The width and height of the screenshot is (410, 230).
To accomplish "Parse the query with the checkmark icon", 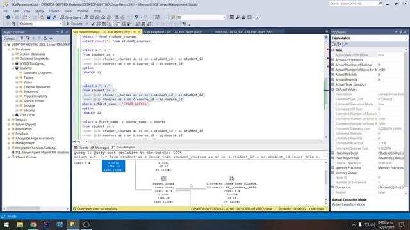I will point(92,24).
